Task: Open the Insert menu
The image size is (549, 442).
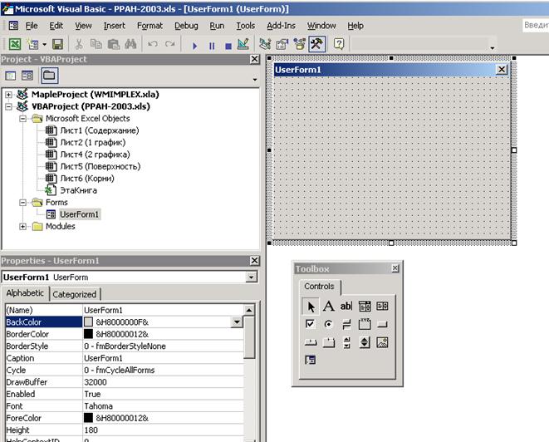Action: 114,26
